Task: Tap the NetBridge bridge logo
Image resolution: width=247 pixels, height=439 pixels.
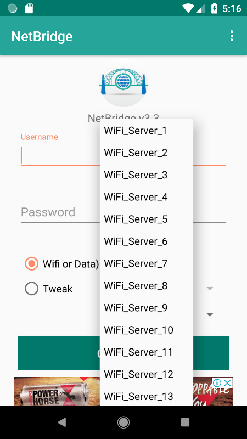Action: (123, 82)
